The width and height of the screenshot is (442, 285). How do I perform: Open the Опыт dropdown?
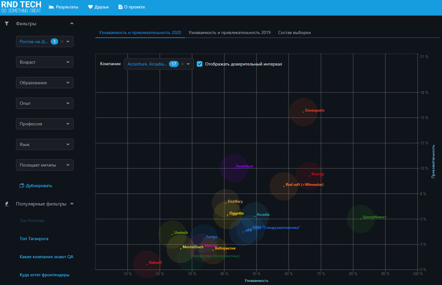coord(45,103)
